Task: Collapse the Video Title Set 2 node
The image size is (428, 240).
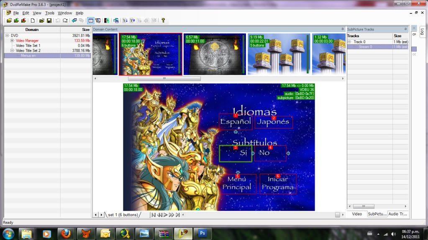Action: pos(12,51)
